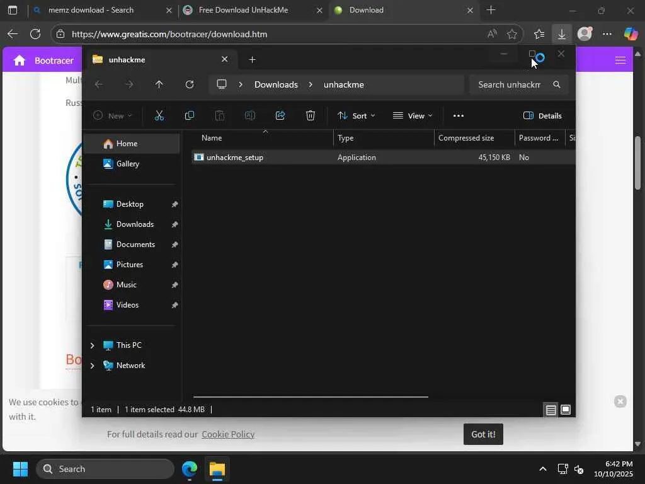Click unhackme breadcrumb in address bar
The image size is (645, 484).
(343, 84)
